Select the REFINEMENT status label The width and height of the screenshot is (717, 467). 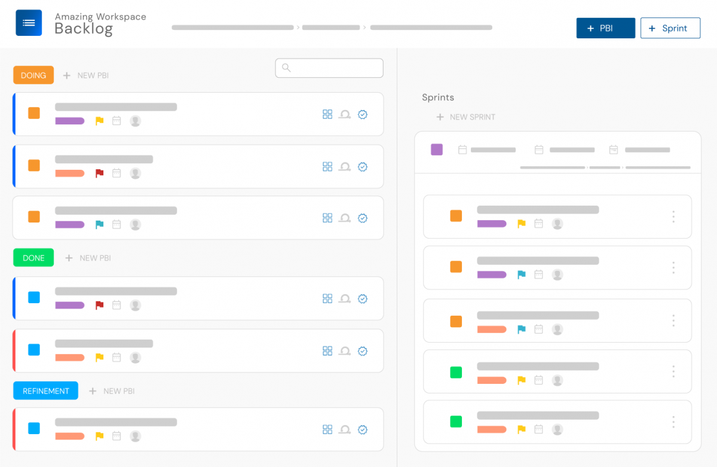point(45,390)
